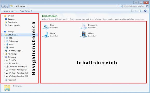Click the Zuletzt besucht icon
Screen dimensions: 150x93
click(x=6, y=25)
